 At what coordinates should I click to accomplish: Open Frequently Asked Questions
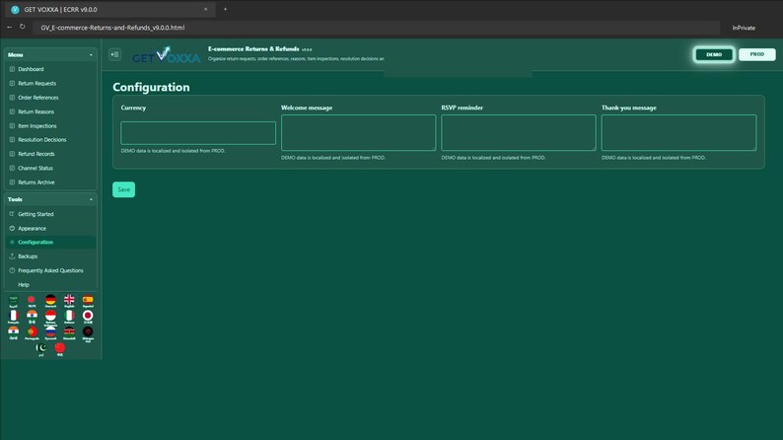(50, 270)
